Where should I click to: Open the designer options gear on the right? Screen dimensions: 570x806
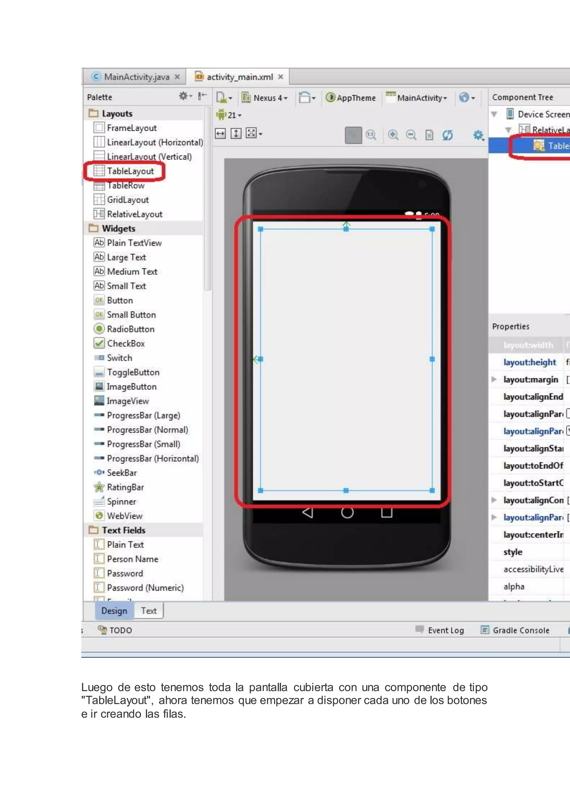(x=479, y=135)
